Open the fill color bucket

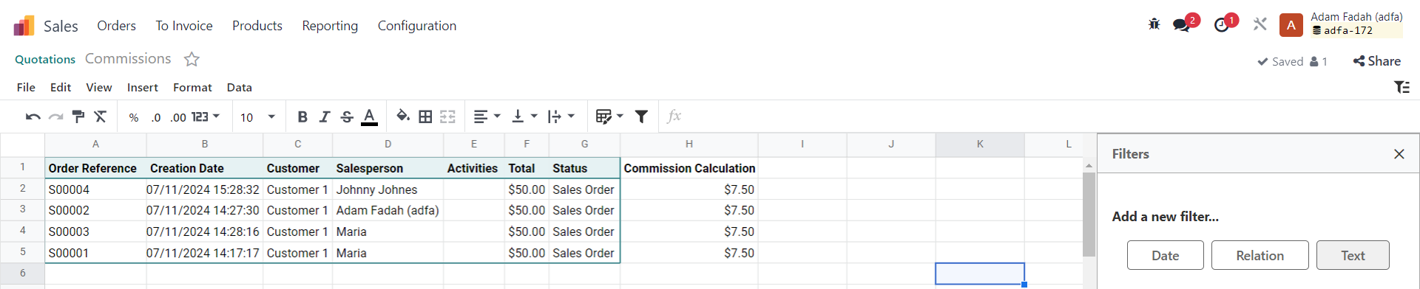[x=402, y=116]
